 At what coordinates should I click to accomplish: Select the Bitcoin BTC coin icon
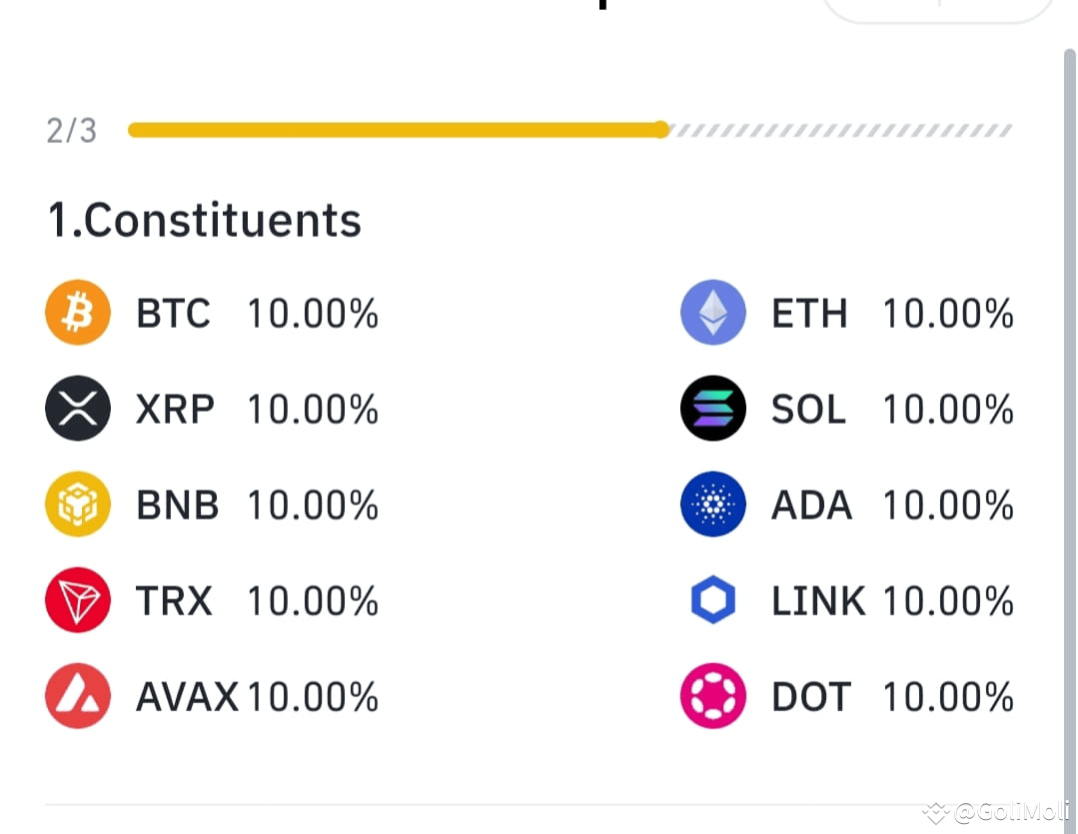pos(77,313)
